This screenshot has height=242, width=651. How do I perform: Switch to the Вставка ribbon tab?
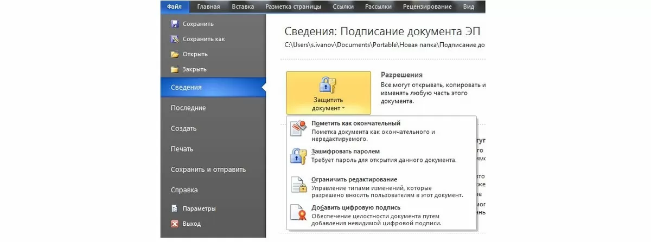[x=242, y=6]
